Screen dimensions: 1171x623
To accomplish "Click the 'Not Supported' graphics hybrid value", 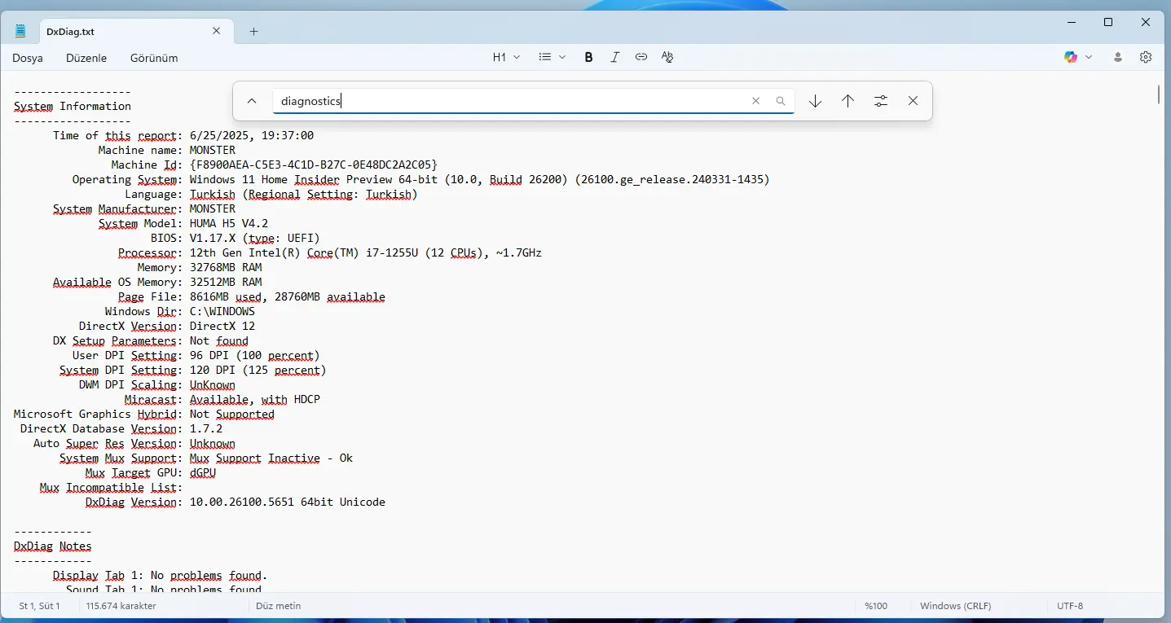I will click(232, 414).
